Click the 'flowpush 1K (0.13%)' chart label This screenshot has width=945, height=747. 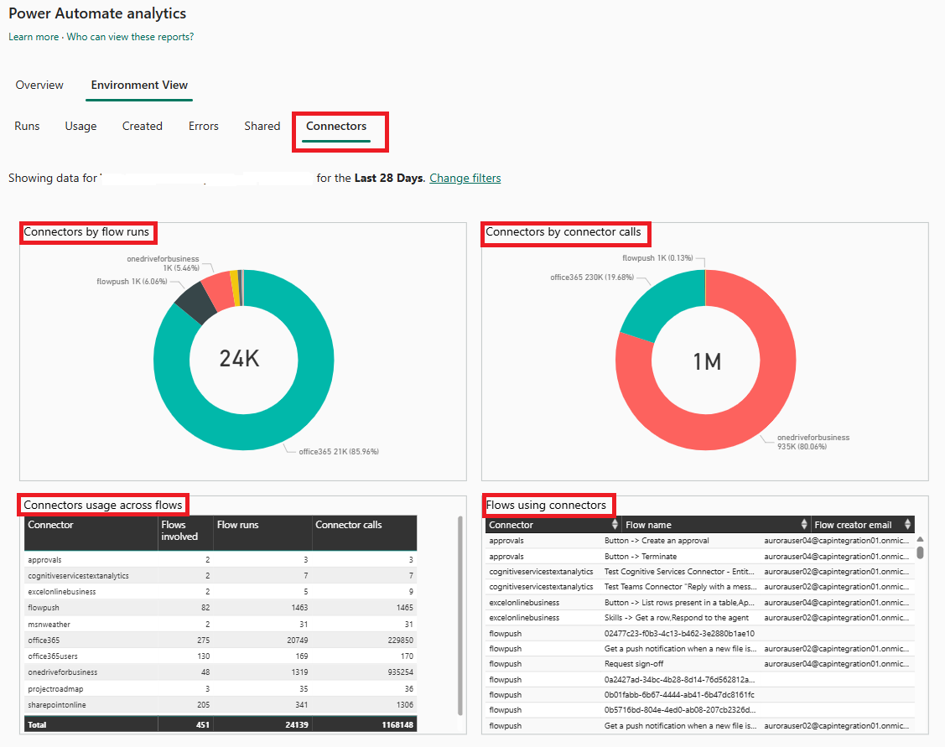[x=657, y=258]
